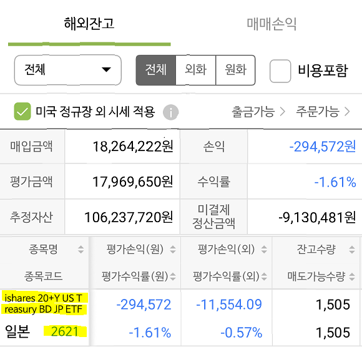362x347 pixels.
Task: Click the holding's -0.57% foreign return
Action: pyautogui.click(x=242, y=333)
